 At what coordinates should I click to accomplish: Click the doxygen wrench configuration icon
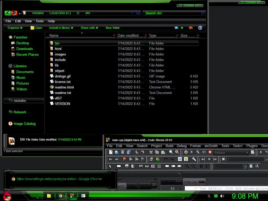tap(194, 159)
